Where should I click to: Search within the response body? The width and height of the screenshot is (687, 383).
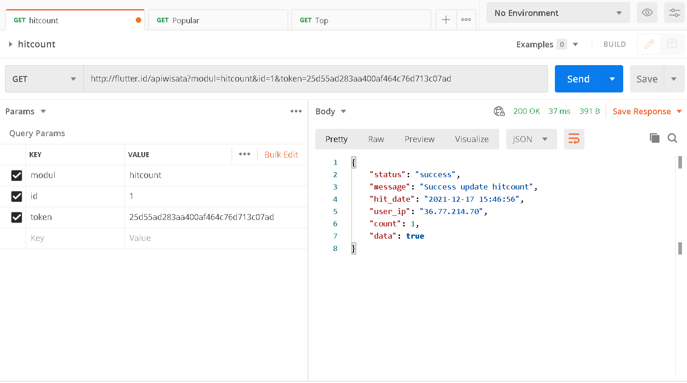coord(672,138)
